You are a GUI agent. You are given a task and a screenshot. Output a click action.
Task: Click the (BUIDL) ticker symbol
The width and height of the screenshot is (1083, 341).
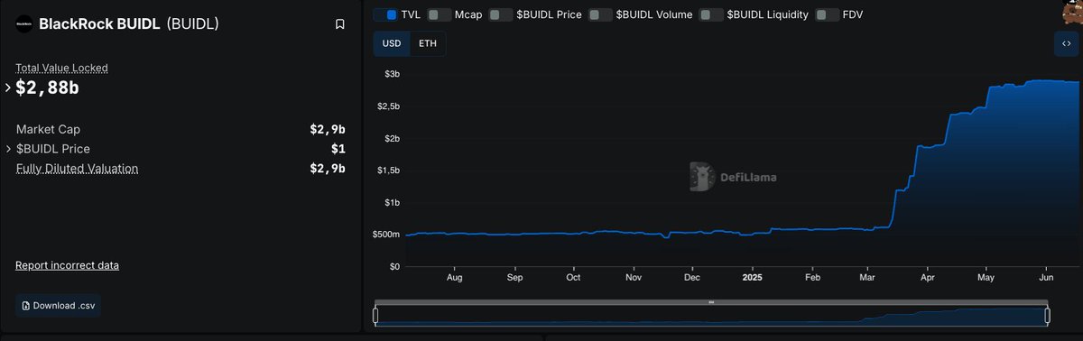(193, 24)
